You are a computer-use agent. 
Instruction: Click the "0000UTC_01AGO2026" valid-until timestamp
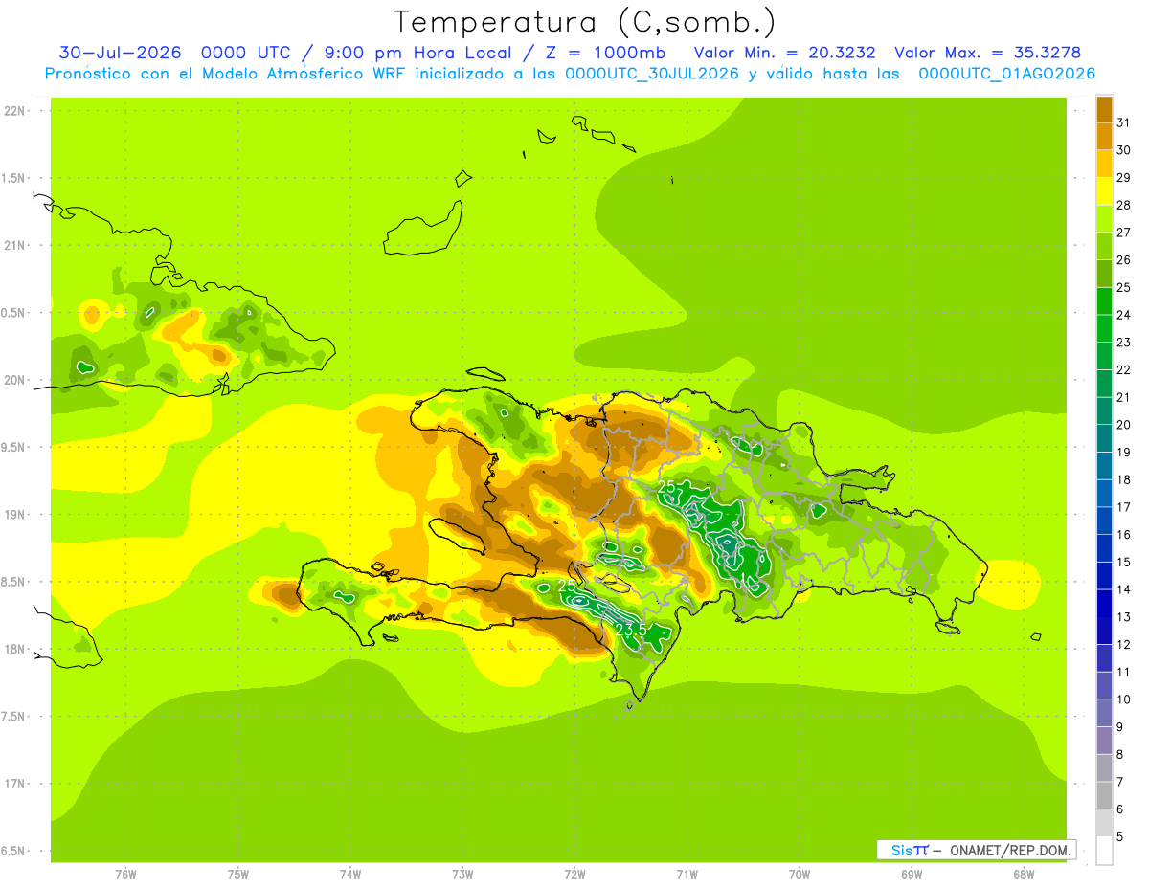[1007, 74]
